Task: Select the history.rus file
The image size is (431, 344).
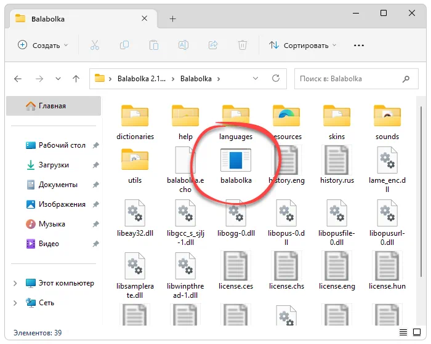Action: coord(337,165)
